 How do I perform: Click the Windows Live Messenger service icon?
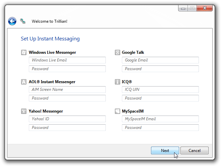(x=24, y=52)
